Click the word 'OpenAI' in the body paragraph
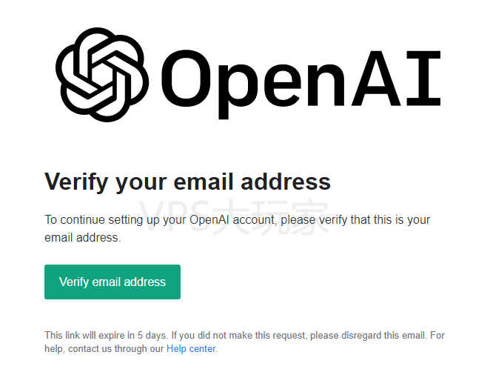Image resolution: width=490 pixels, height=372 pixels. [209, 220]
